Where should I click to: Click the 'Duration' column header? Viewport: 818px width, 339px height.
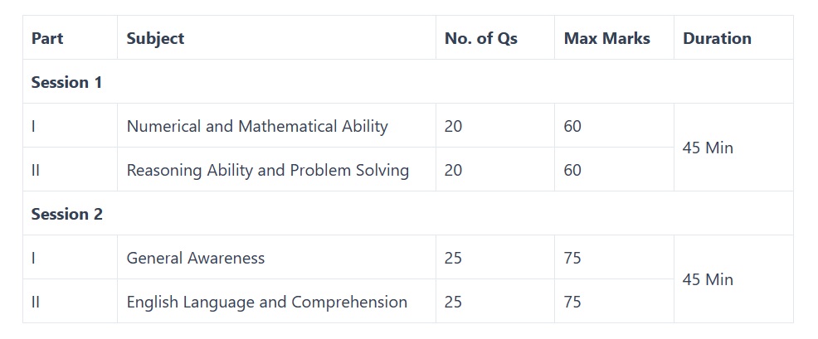click(717, 38)
